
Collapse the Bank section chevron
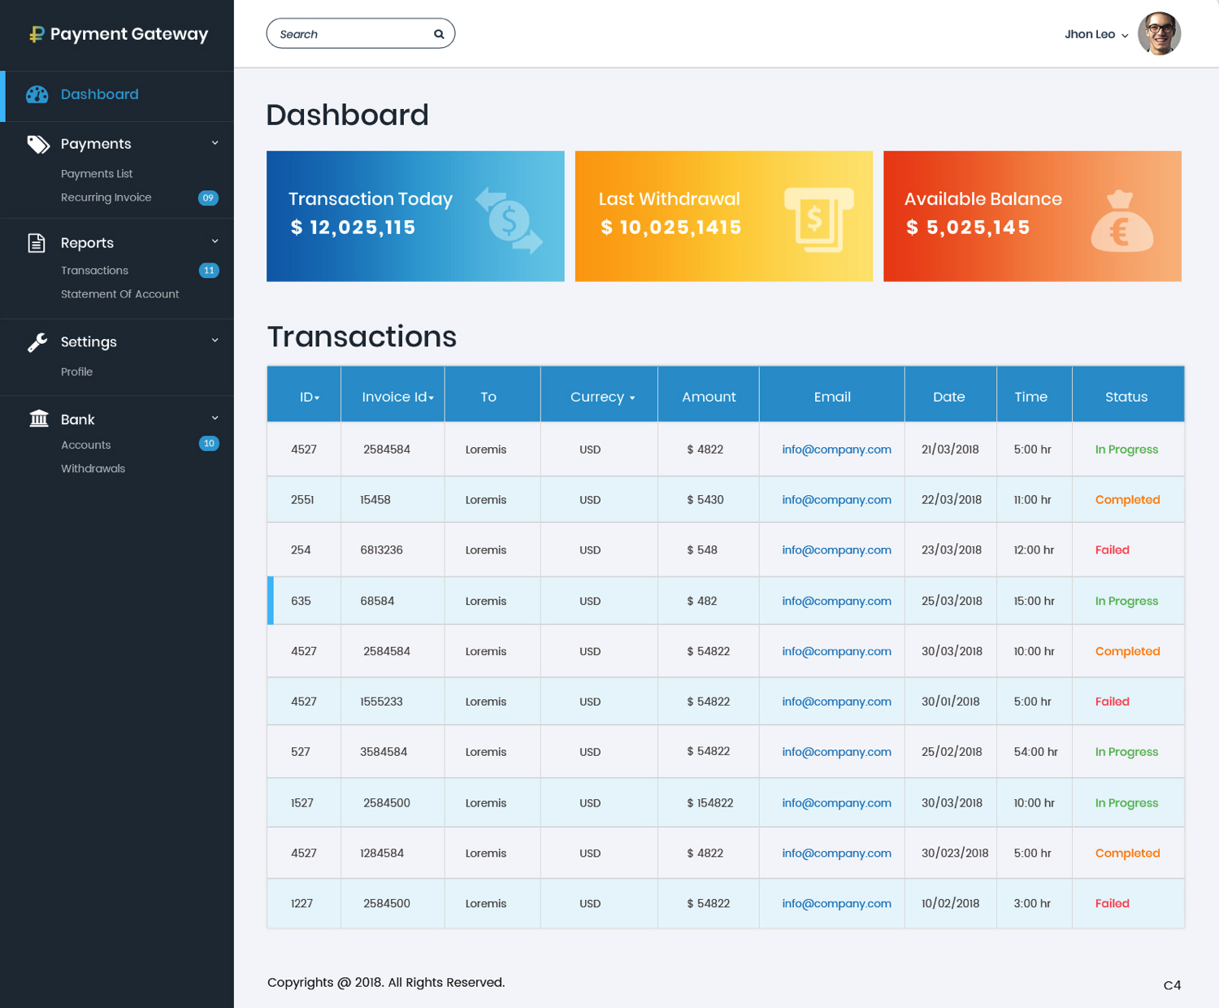coord(215,418)
